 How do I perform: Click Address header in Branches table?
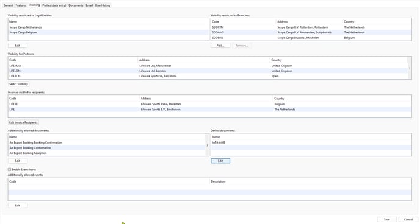pyautogui.click(x=309, y=22)
